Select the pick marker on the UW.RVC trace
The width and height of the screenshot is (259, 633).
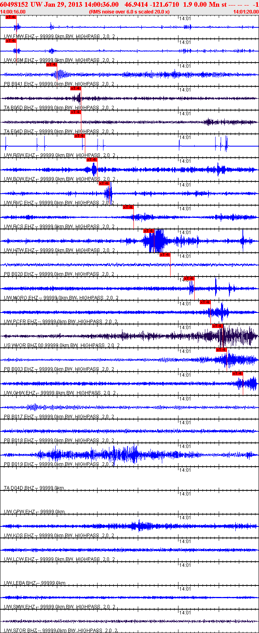coord(104,183)
